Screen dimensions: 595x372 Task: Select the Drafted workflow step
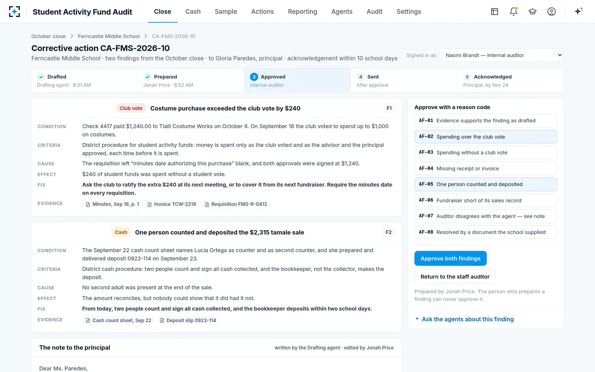click(84, 81)
